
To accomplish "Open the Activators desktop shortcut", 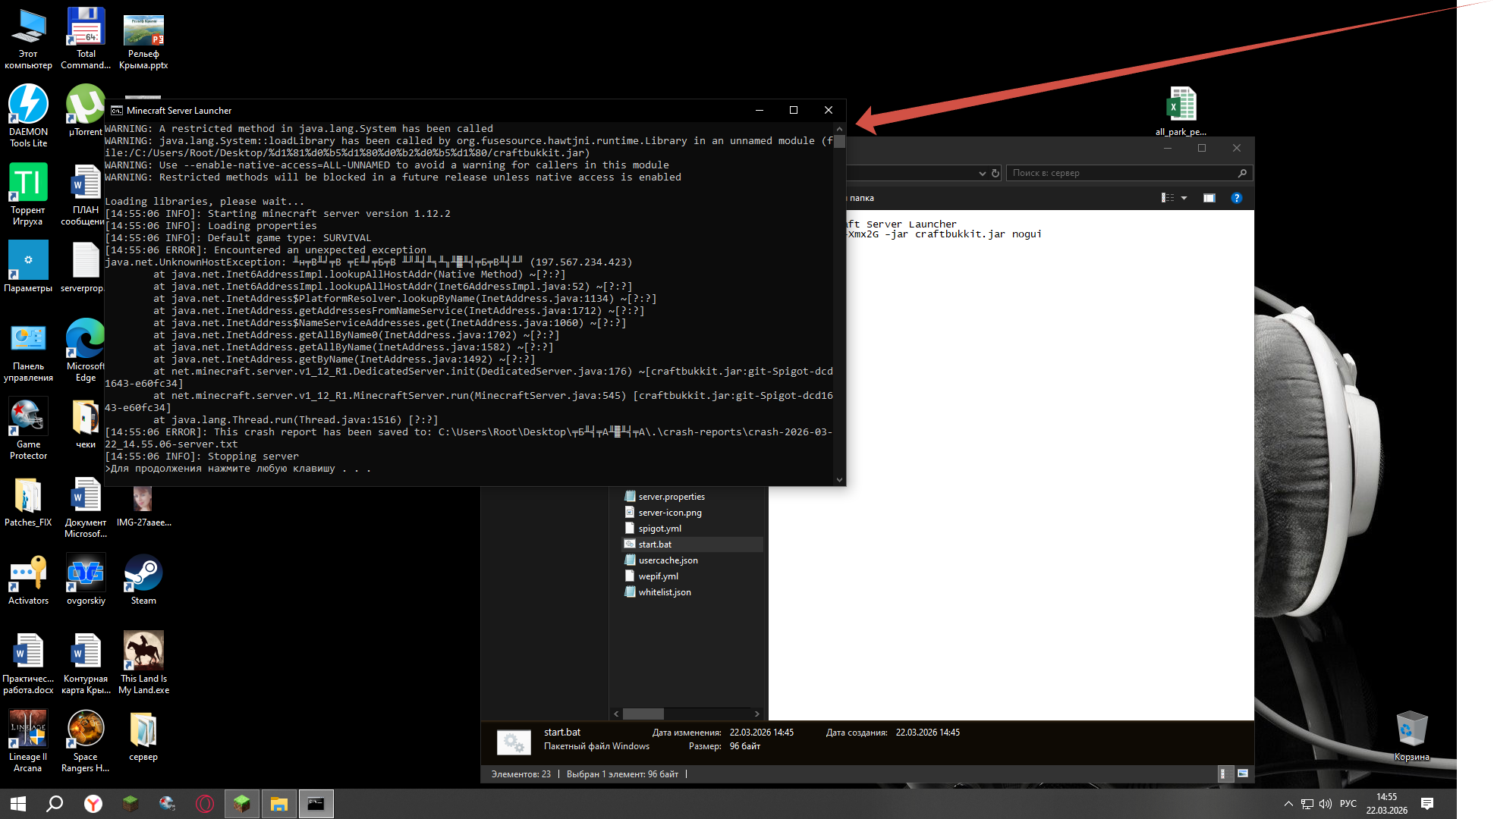I will 28,579.
